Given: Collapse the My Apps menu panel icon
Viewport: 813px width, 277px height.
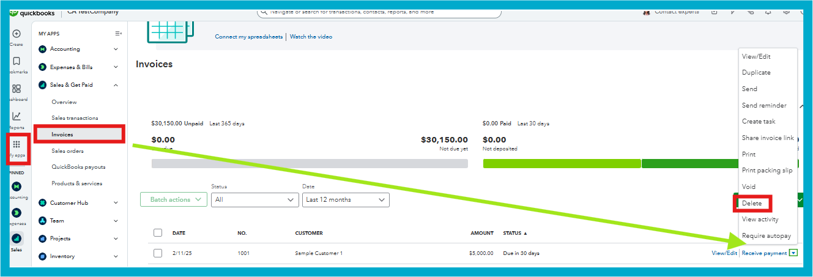Looking at the screenshot, I should [119, 34].
